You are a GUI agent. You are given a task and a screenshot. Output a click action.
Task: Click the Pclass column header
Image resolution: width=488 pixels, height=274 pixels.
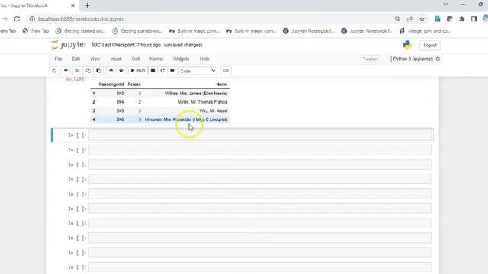134,84
